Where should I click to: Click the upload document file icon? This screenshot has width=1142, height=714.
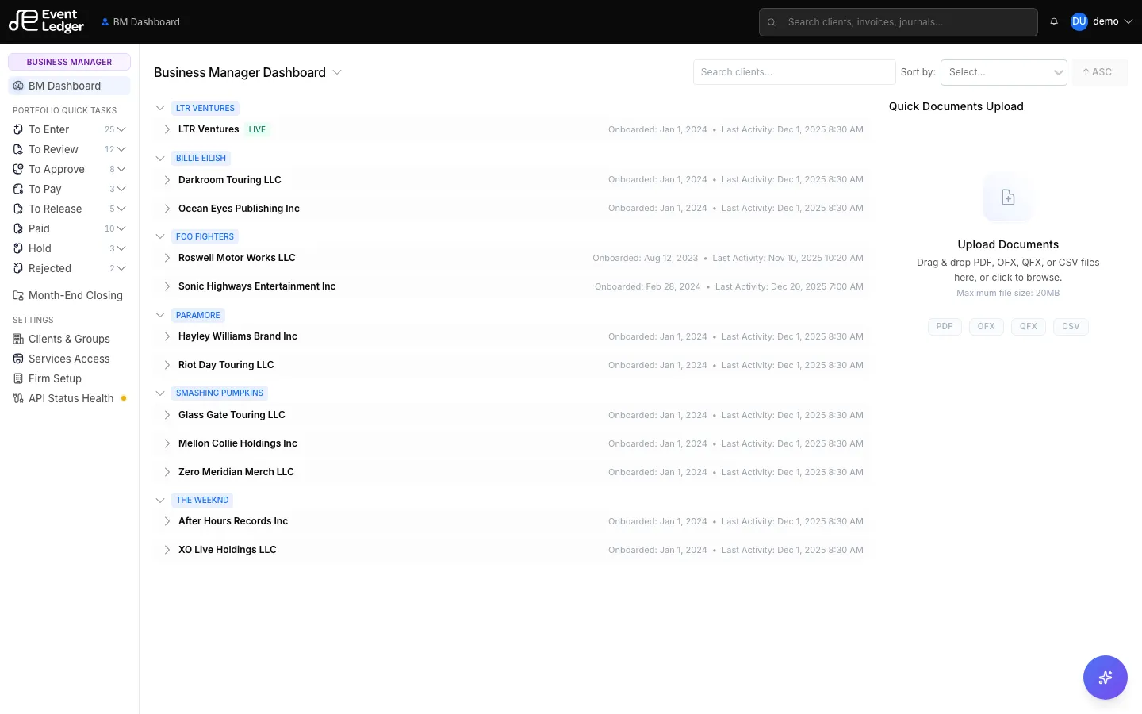coord(1008,197)
